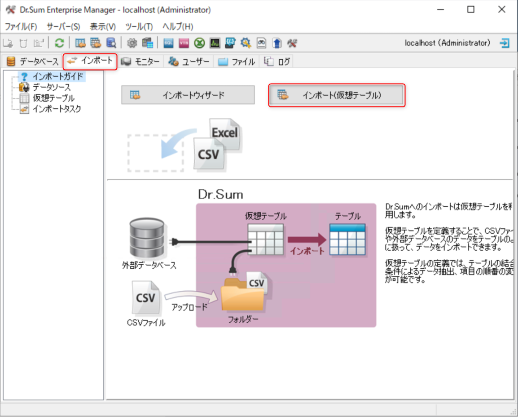Screen dimensions: 518x417
Task: Open the performance monitor graph icon
Action: click(215, 43)
